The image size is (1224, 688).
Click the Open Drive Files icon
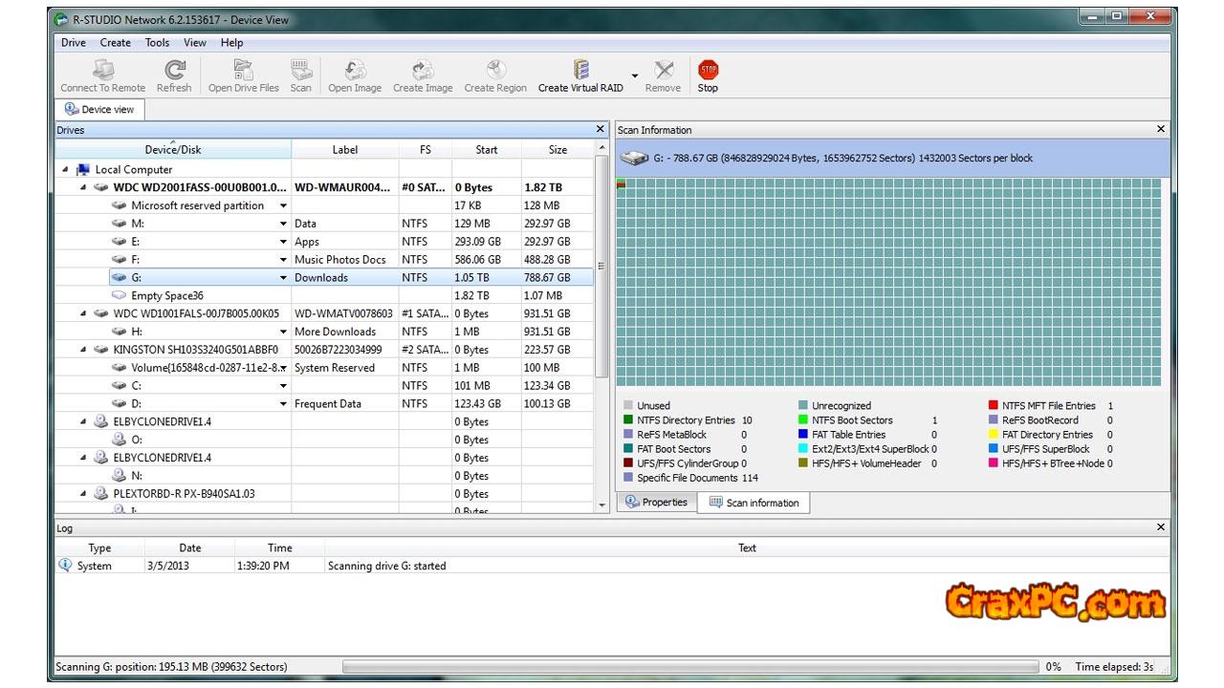click(x=244, y=70)
